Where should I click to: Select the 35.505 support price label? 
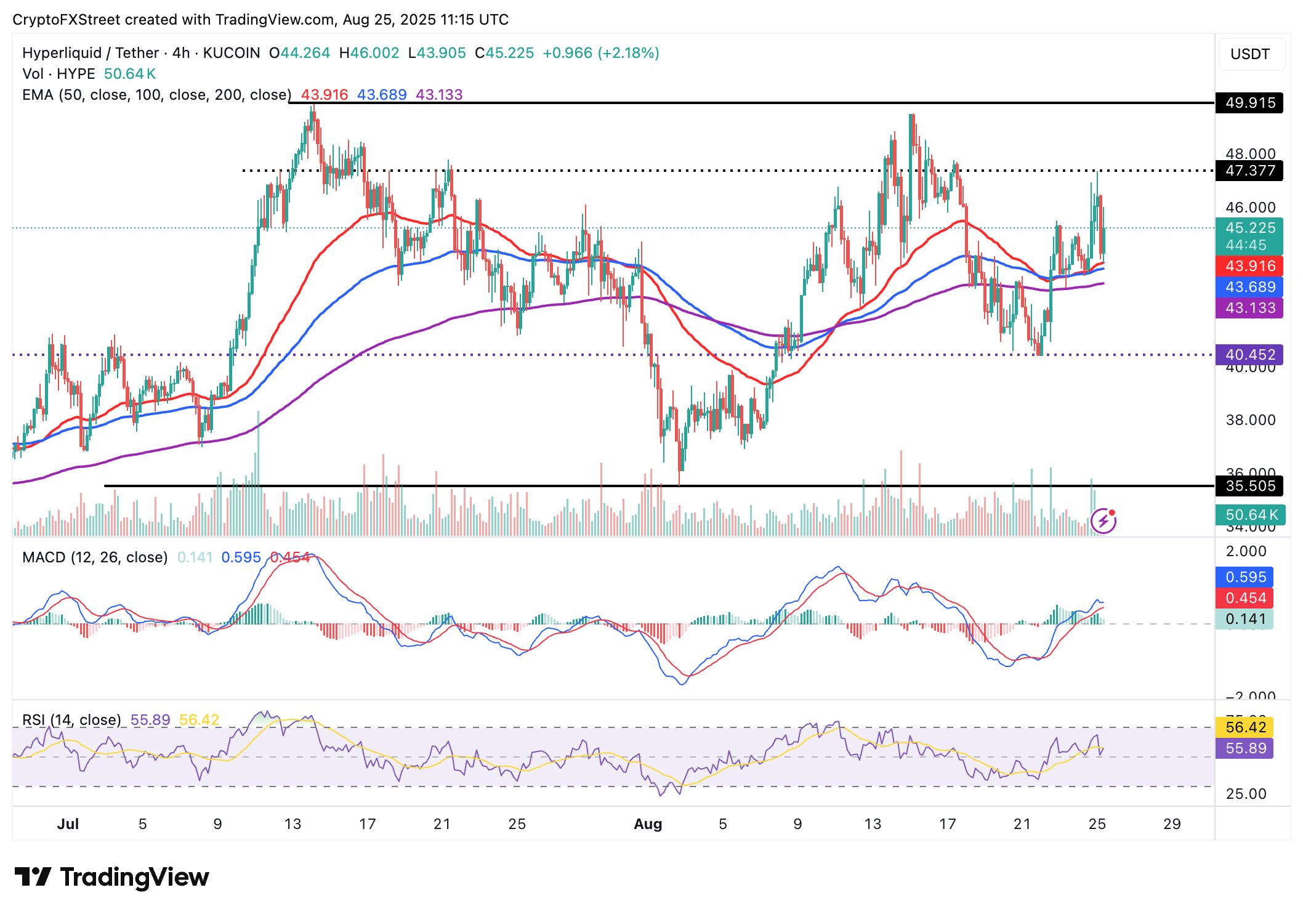1249,486
